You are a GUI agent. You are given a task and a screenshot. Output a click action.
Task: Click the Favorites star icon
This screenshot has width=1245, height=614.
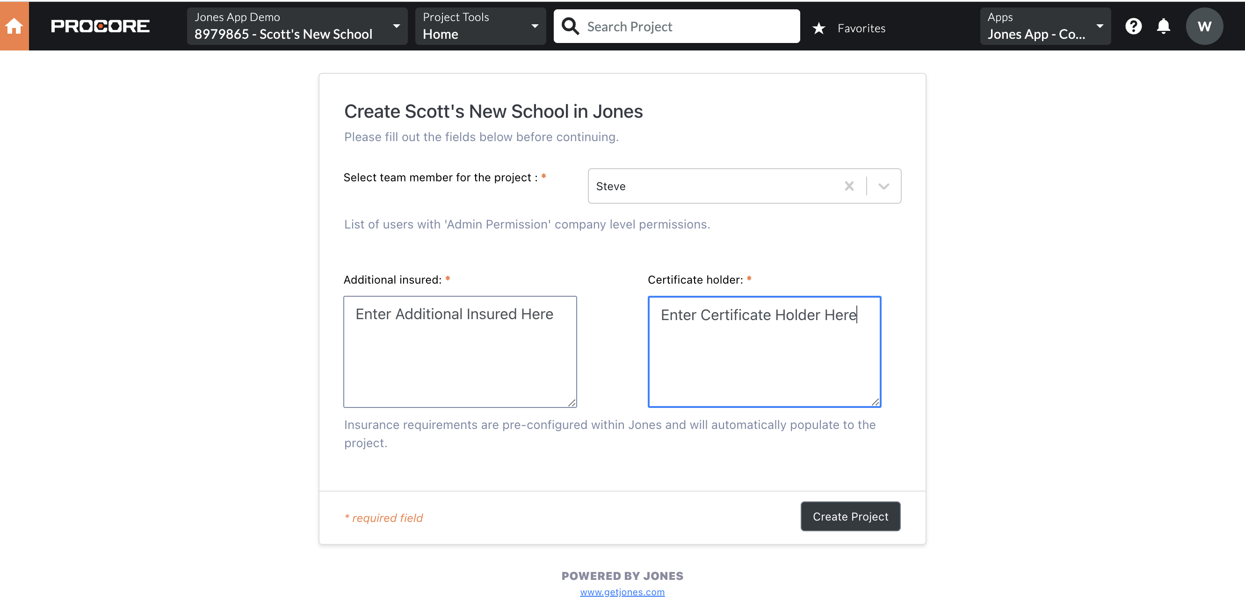click(x=819, y=29)
